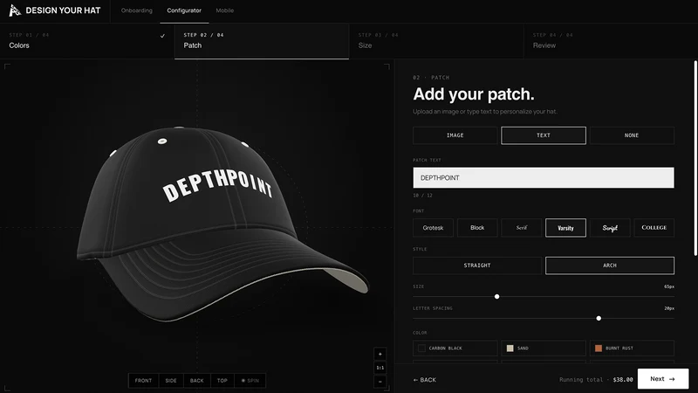
Task: Reset zoom with the 1:1 button
Action: click(380, 368)
